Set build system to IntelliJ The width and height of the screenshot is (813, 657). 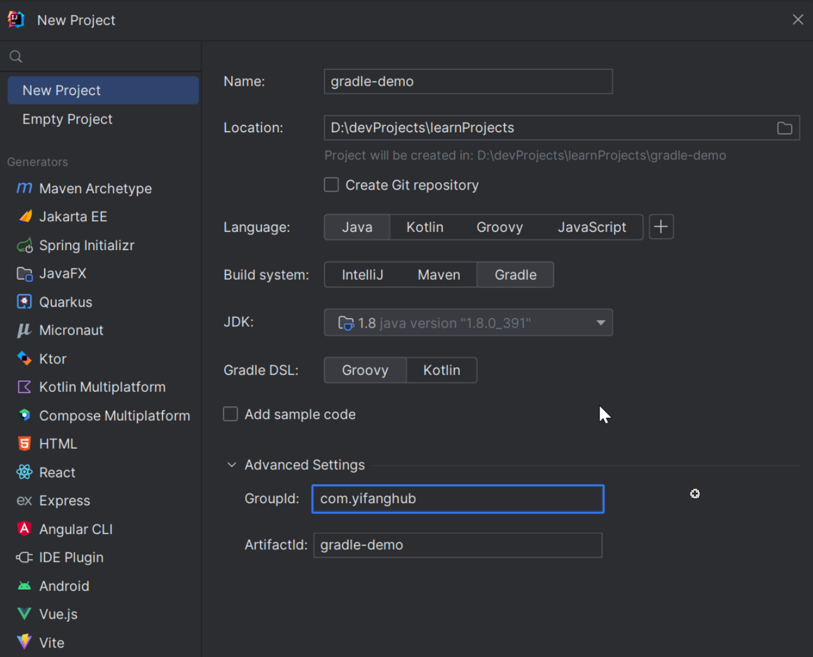pos(363,275)
